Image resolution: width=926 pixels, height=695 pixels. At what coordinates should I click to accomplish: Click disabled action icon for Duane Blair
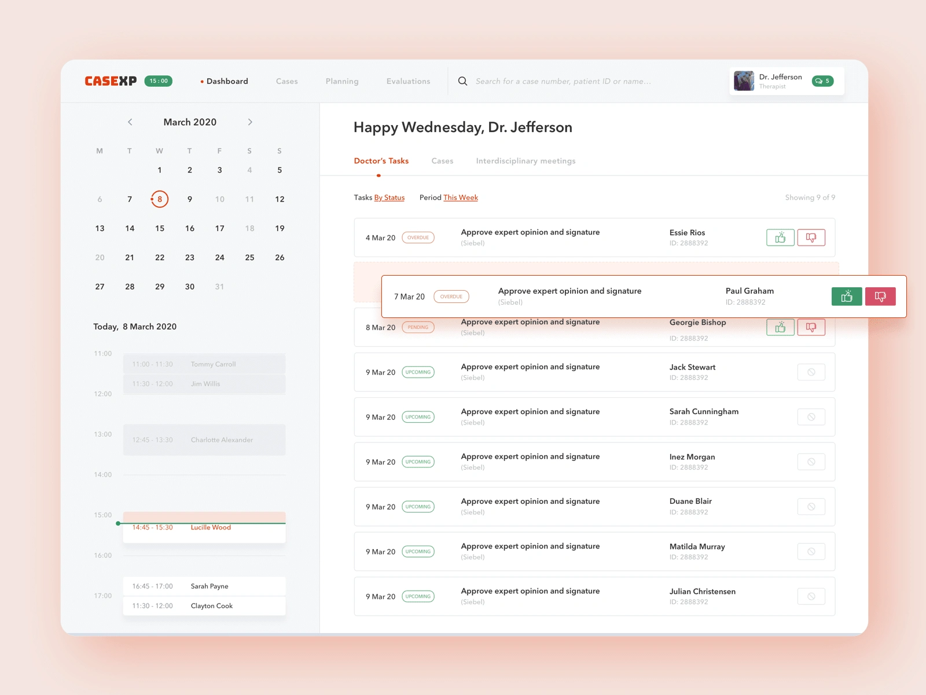point(811,507)
